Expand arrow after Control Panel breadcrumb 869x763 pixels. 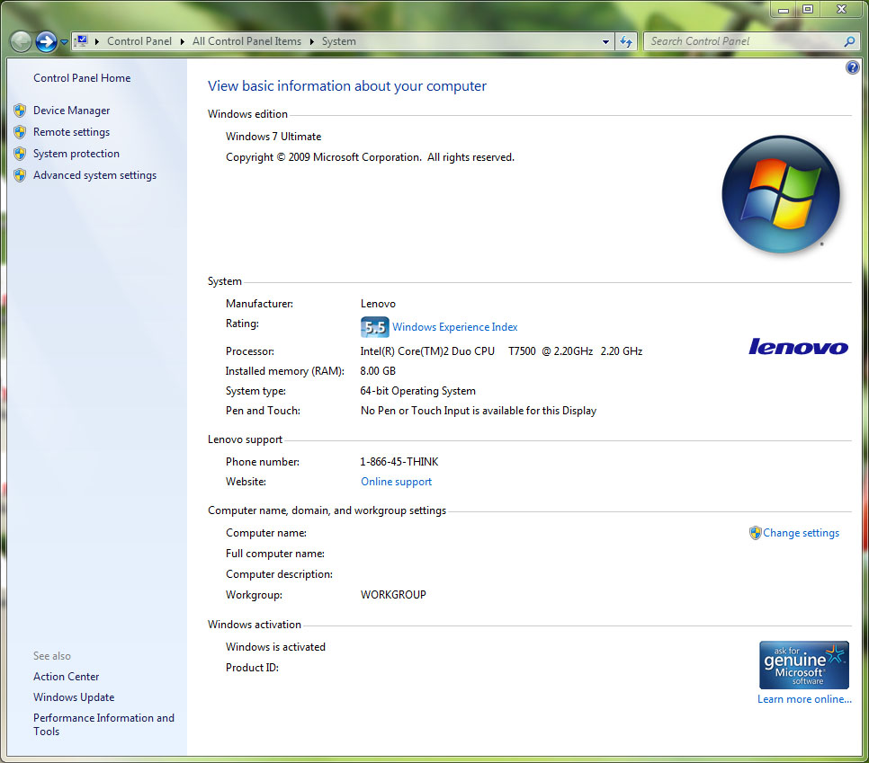point(183,41)
